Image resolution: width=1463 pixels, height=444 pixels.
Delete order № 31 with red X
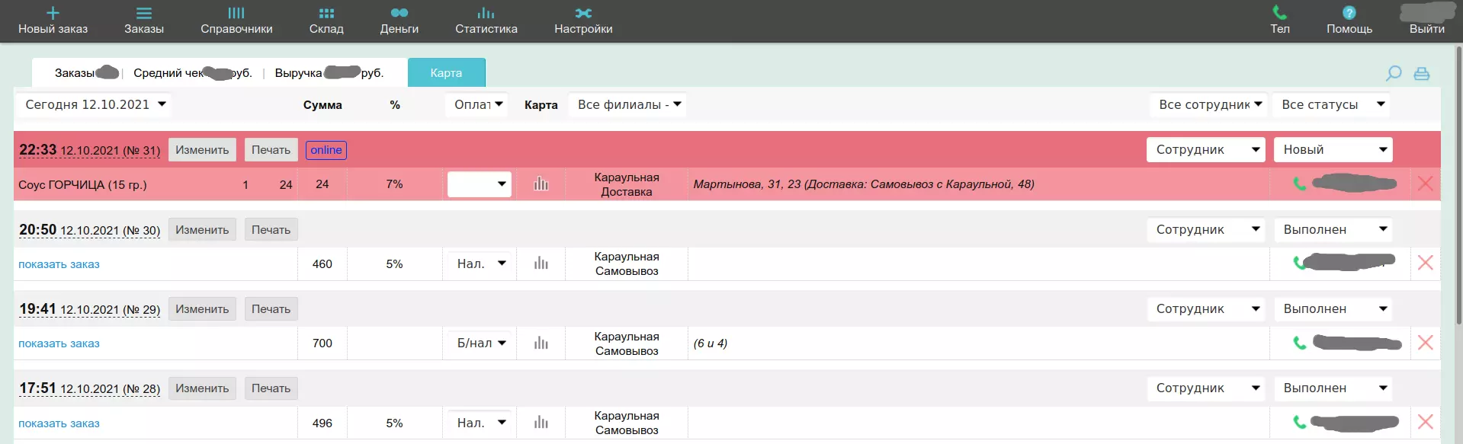(1425, 184)
